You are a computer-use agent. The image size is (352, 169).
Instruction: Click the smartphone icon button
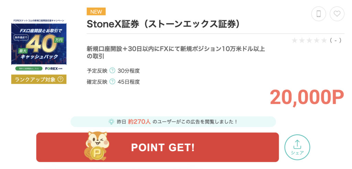318,14
